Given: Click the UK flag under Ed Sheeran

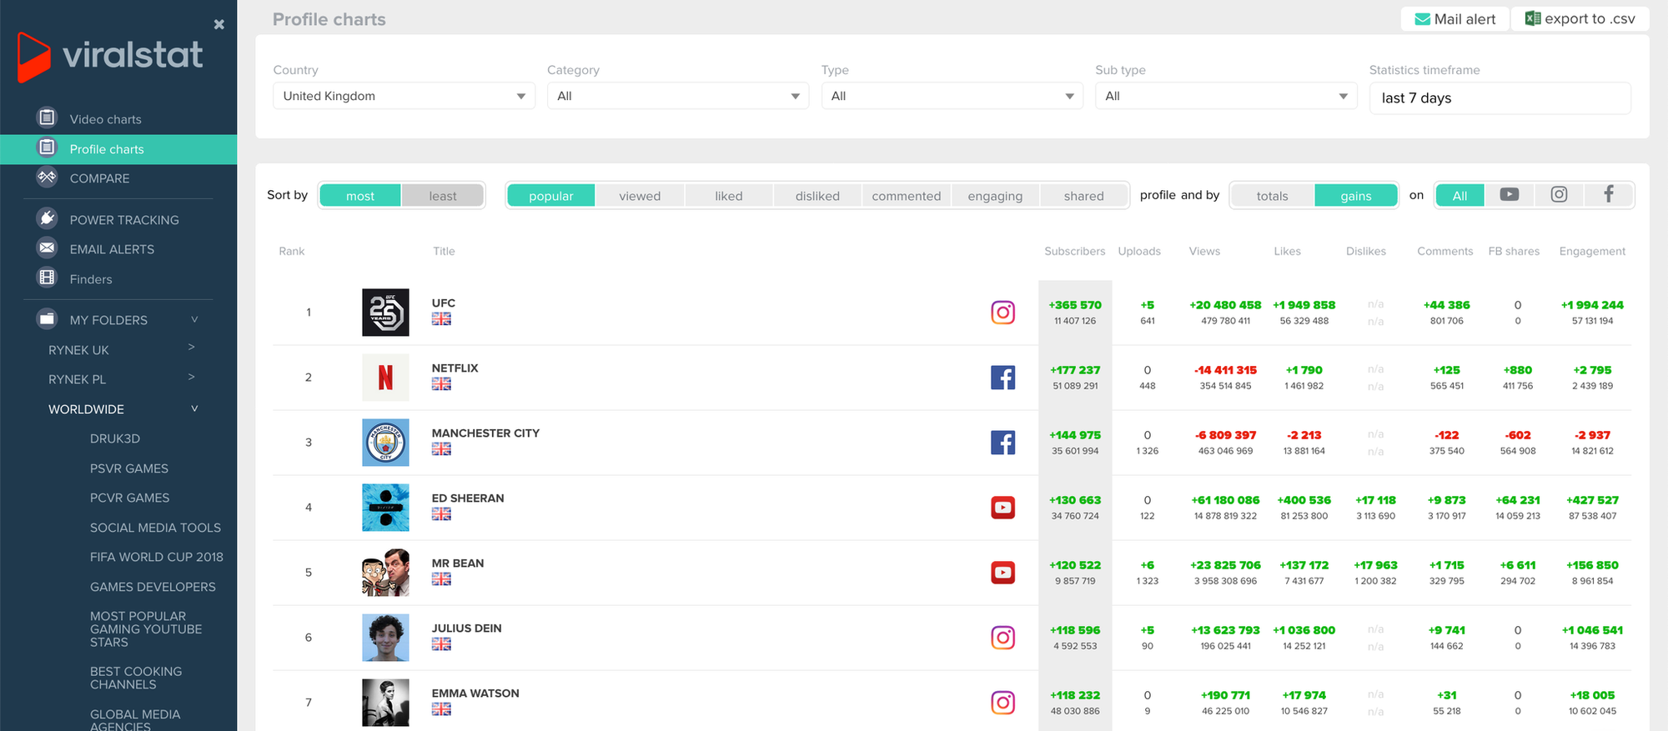Looking at the screenshot, I should pyautogui.click(x=441, y=514).
